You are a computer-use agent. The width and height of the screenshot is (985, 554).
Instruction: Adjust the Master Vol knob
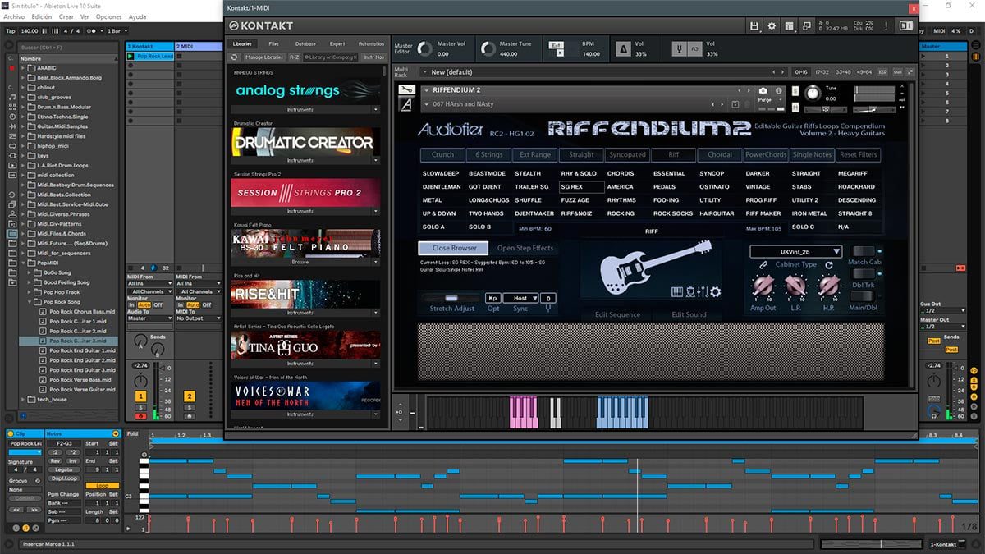coord(424,49)
